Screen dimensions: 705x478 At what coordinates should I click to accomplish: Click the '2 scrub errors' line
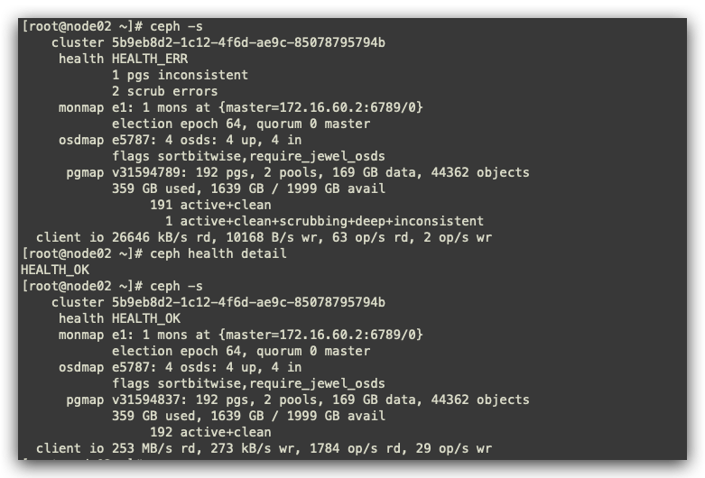click(x=164, y=91)
